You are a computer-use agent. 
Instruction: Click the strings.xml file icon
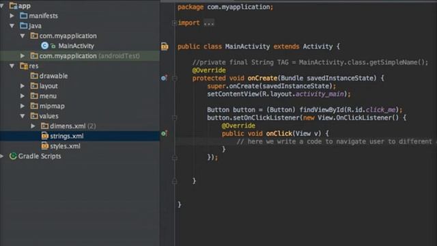click(x=44, y=136)
